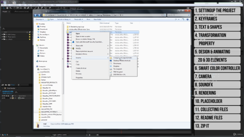The image size is (244, 137).
Task: Open the Window menu
Action: (x=48, y=5)
